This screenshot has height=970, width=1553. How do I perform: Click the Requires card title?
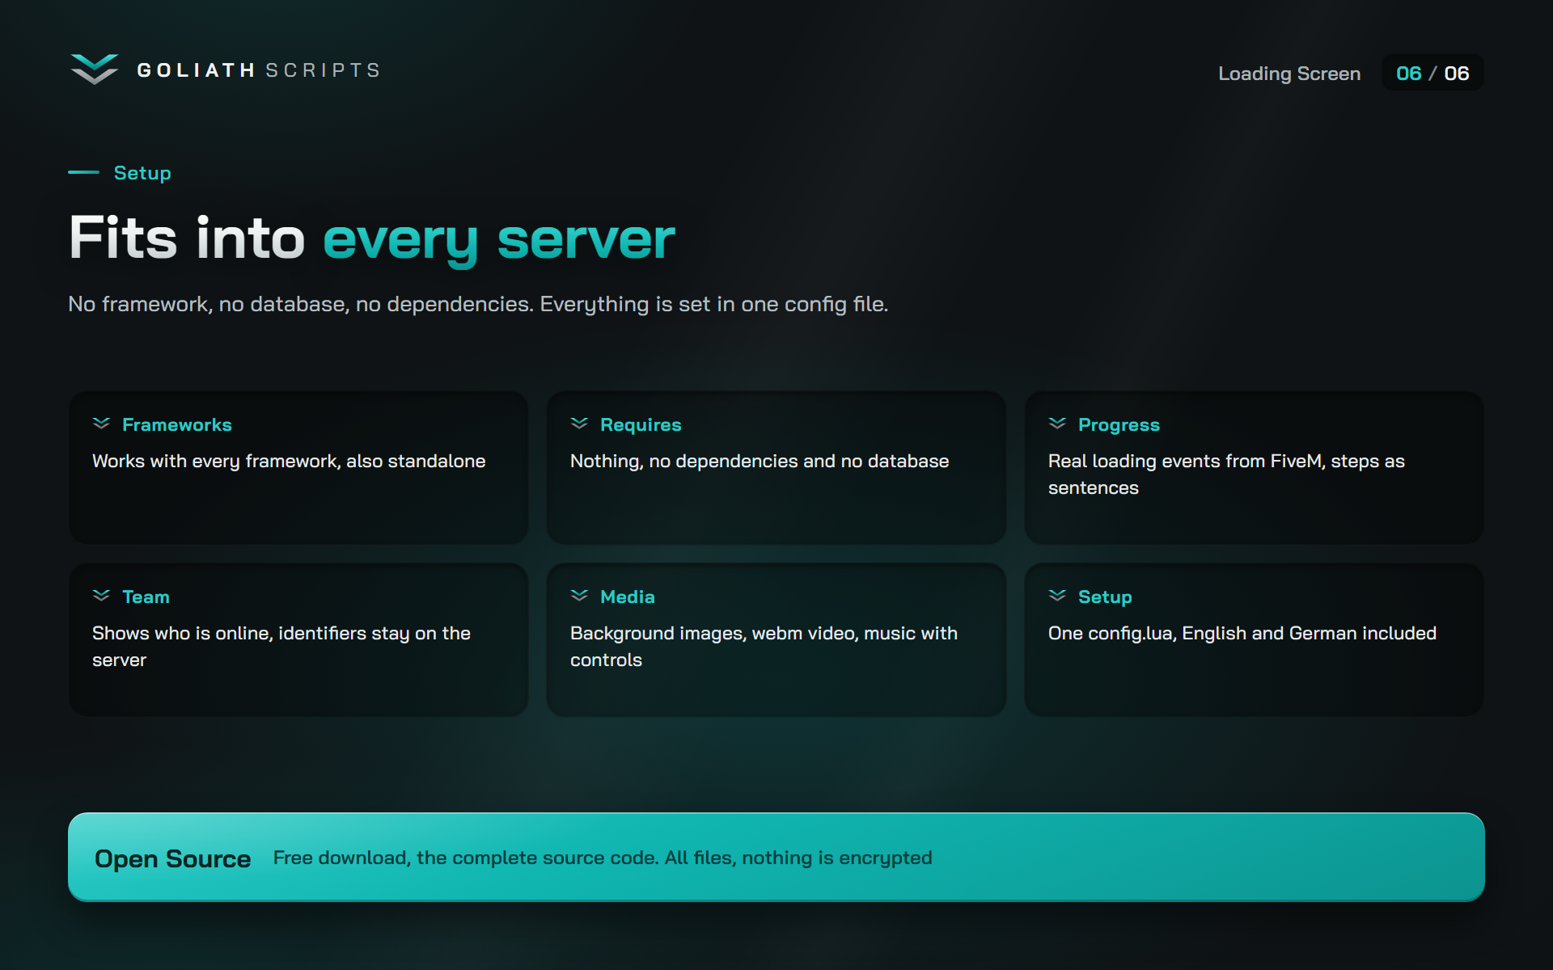(641, 424)
